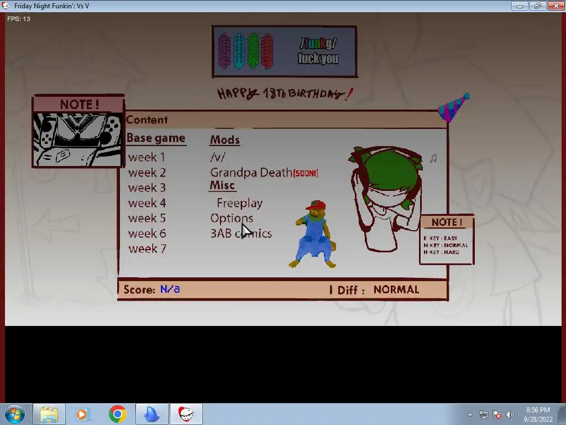Open the Options menu entry
Image resolution: width=566 pixels, height=425 pixels.
[232, 218]
